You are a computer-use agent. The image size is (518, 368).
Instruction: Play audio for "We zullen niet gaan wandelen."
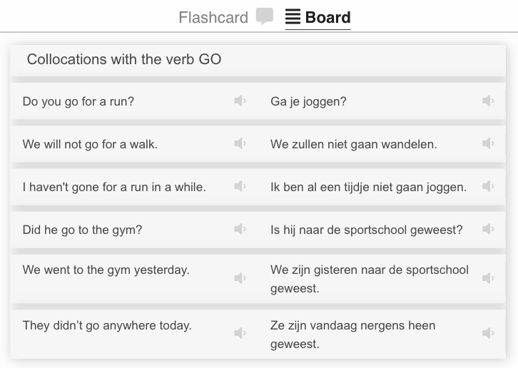point(488,143)
